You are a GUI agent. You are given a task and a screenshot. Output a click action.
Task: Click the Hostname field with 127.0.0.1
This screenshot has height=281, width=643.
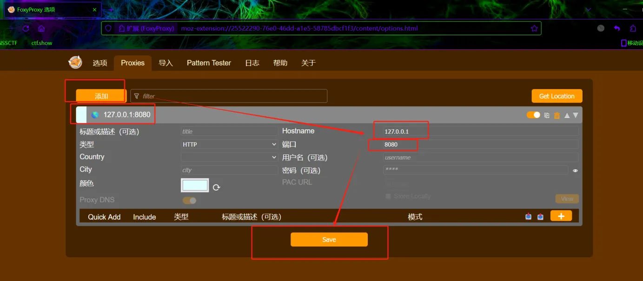[481, 132]
